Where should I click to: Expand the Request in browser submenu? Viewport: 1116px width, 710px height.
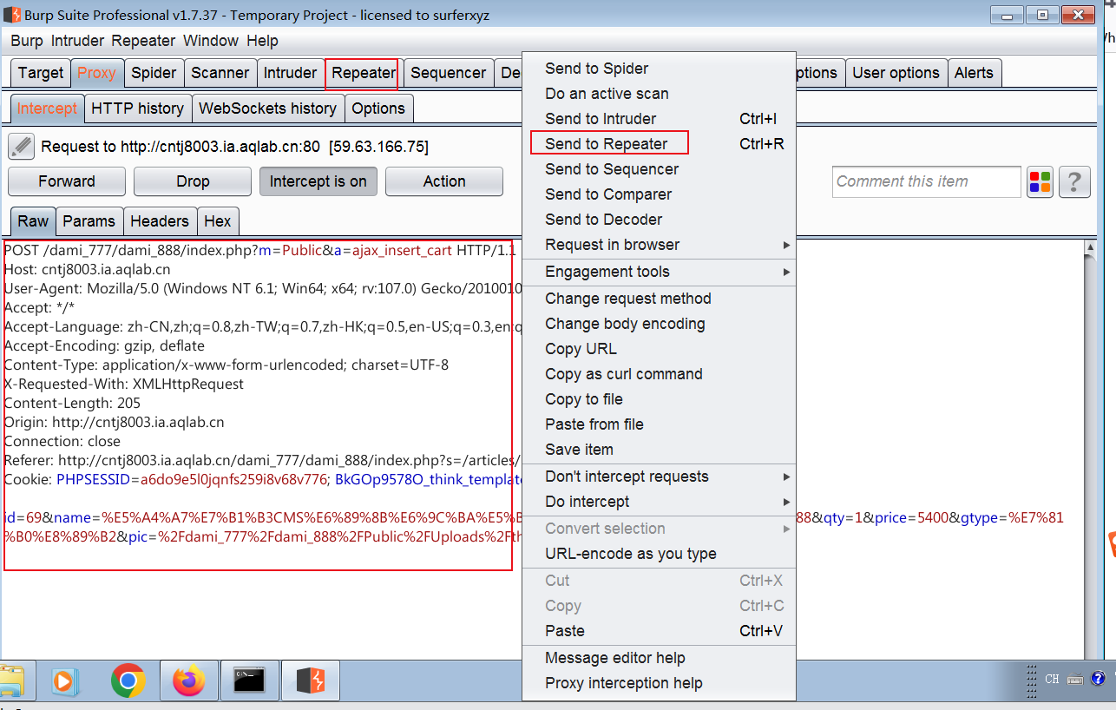[x=659, y=245]
